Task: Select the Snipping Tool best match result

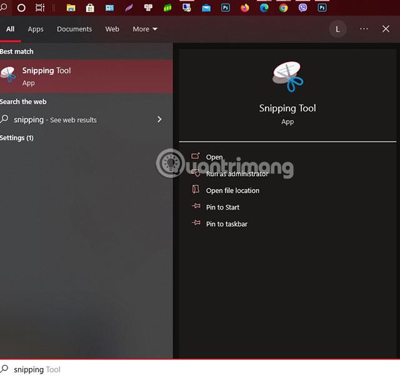Action: tap(86, 76)
